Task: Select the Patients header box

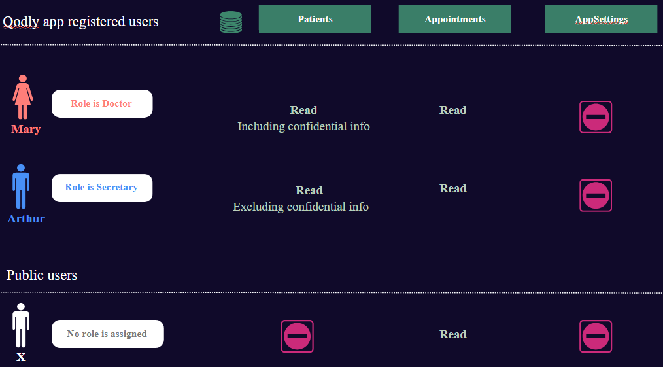Action: (x=314, y=19)
